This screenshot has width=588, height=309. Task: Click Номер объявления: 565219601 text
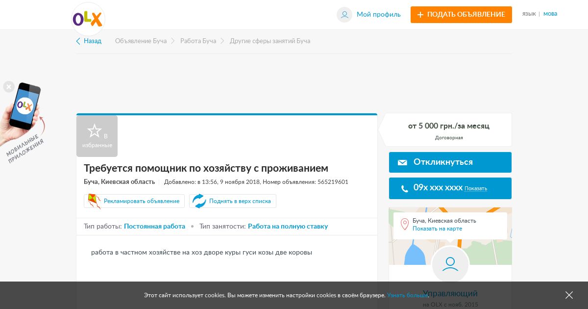click(x=305, y=182)
